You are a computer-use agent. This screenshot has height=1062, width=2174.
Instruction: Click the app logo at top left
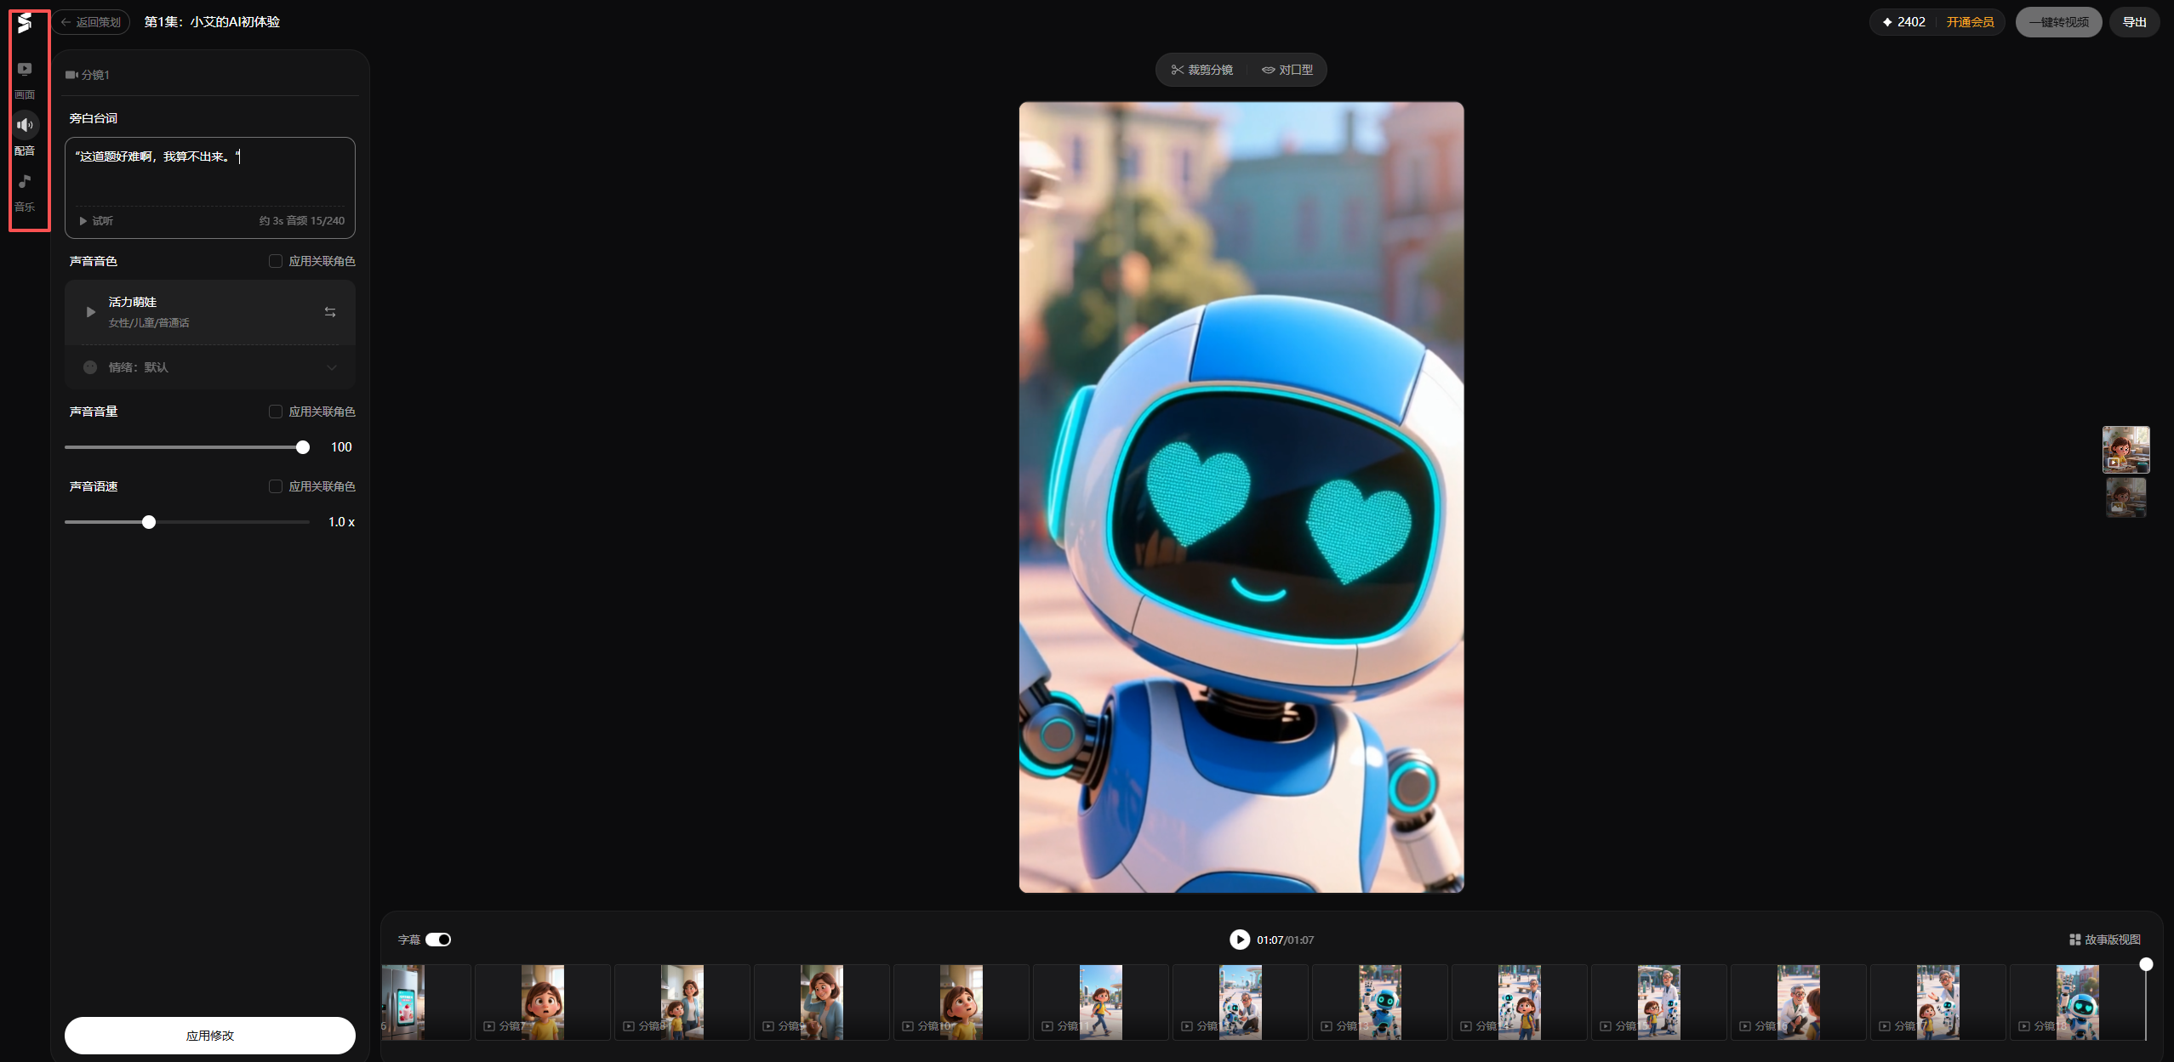[25, 23]
